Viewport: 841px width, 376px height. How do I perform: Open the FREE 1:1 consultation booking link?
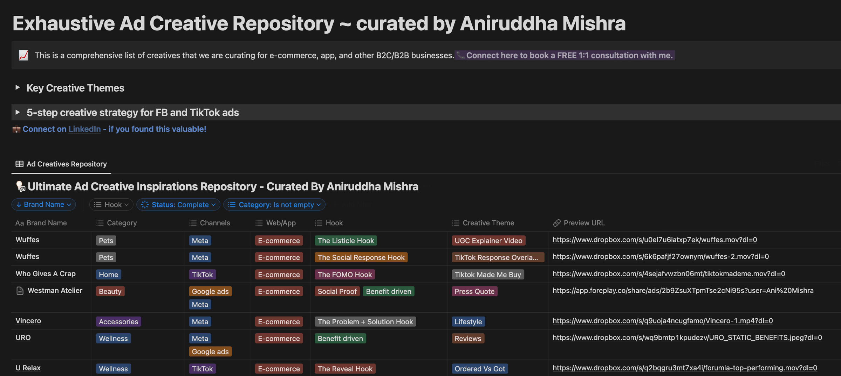pyautogui.click(x=569, y=55)
